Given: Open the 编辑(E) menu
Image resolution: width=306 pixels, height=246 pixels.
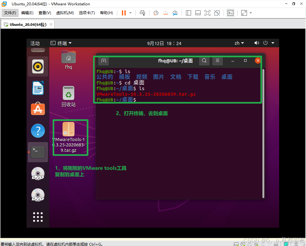Looking at the screenshot, I should point(27,13).
